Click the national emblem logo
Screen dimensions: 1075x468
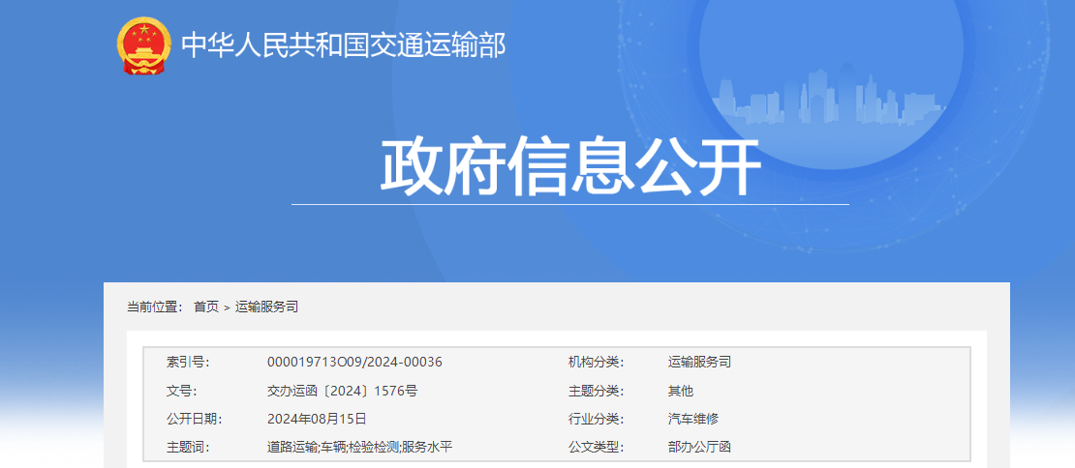click(143, 44)
